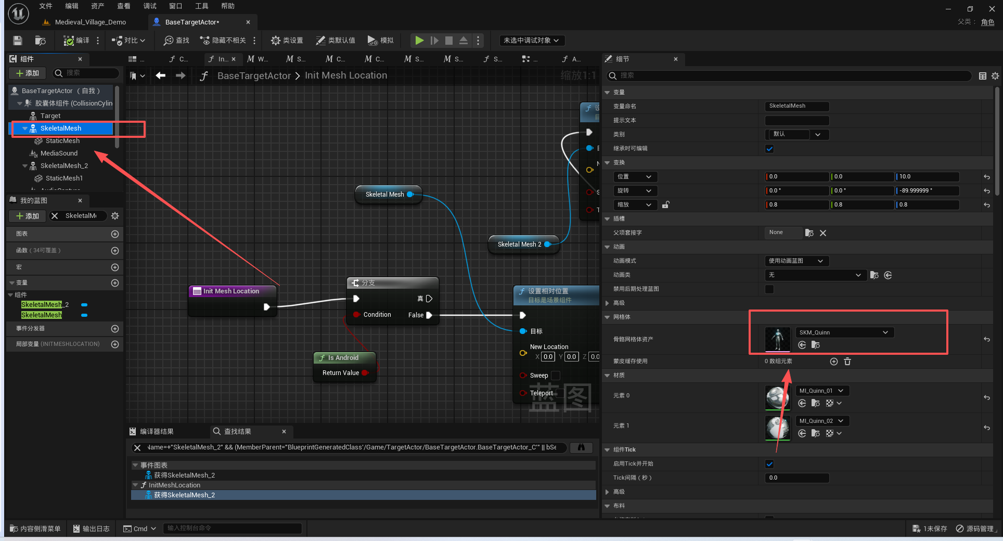The image size is (1003, 541).
Task: Click the save blueprint toolbar icon
Action: 18,41
